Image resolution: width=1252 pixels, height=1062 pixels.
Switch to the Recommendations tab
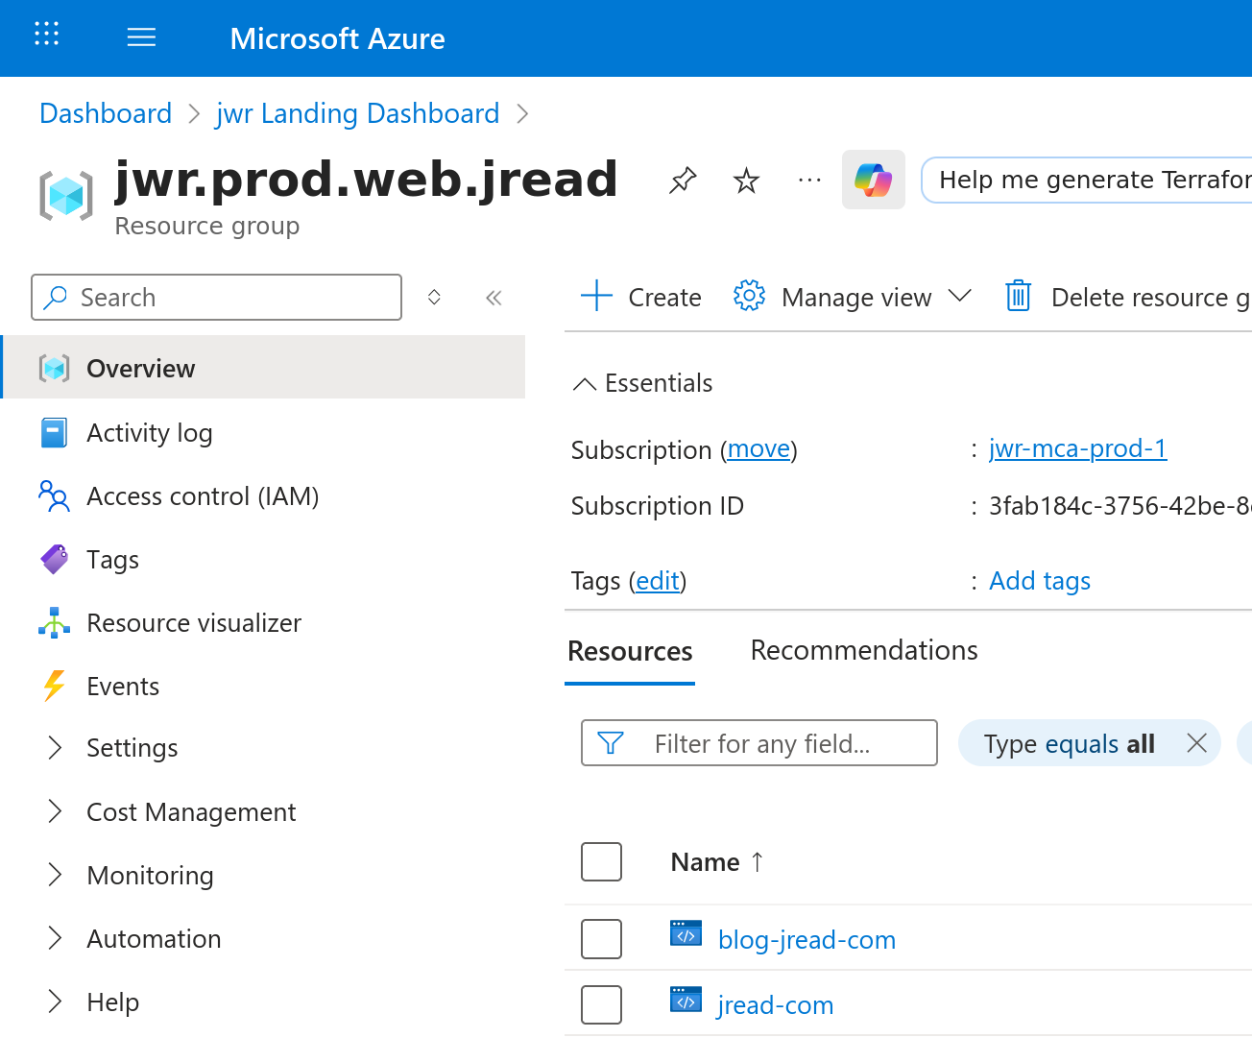click(x=863, y=651)
